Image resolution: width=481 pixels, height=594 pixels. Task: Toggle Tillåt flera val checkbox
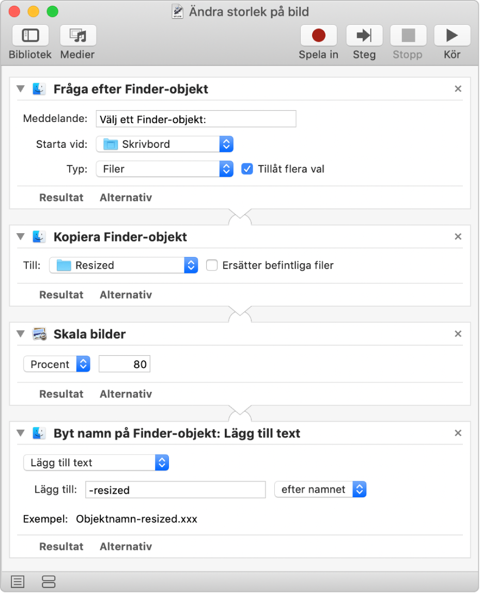[247, 169]
